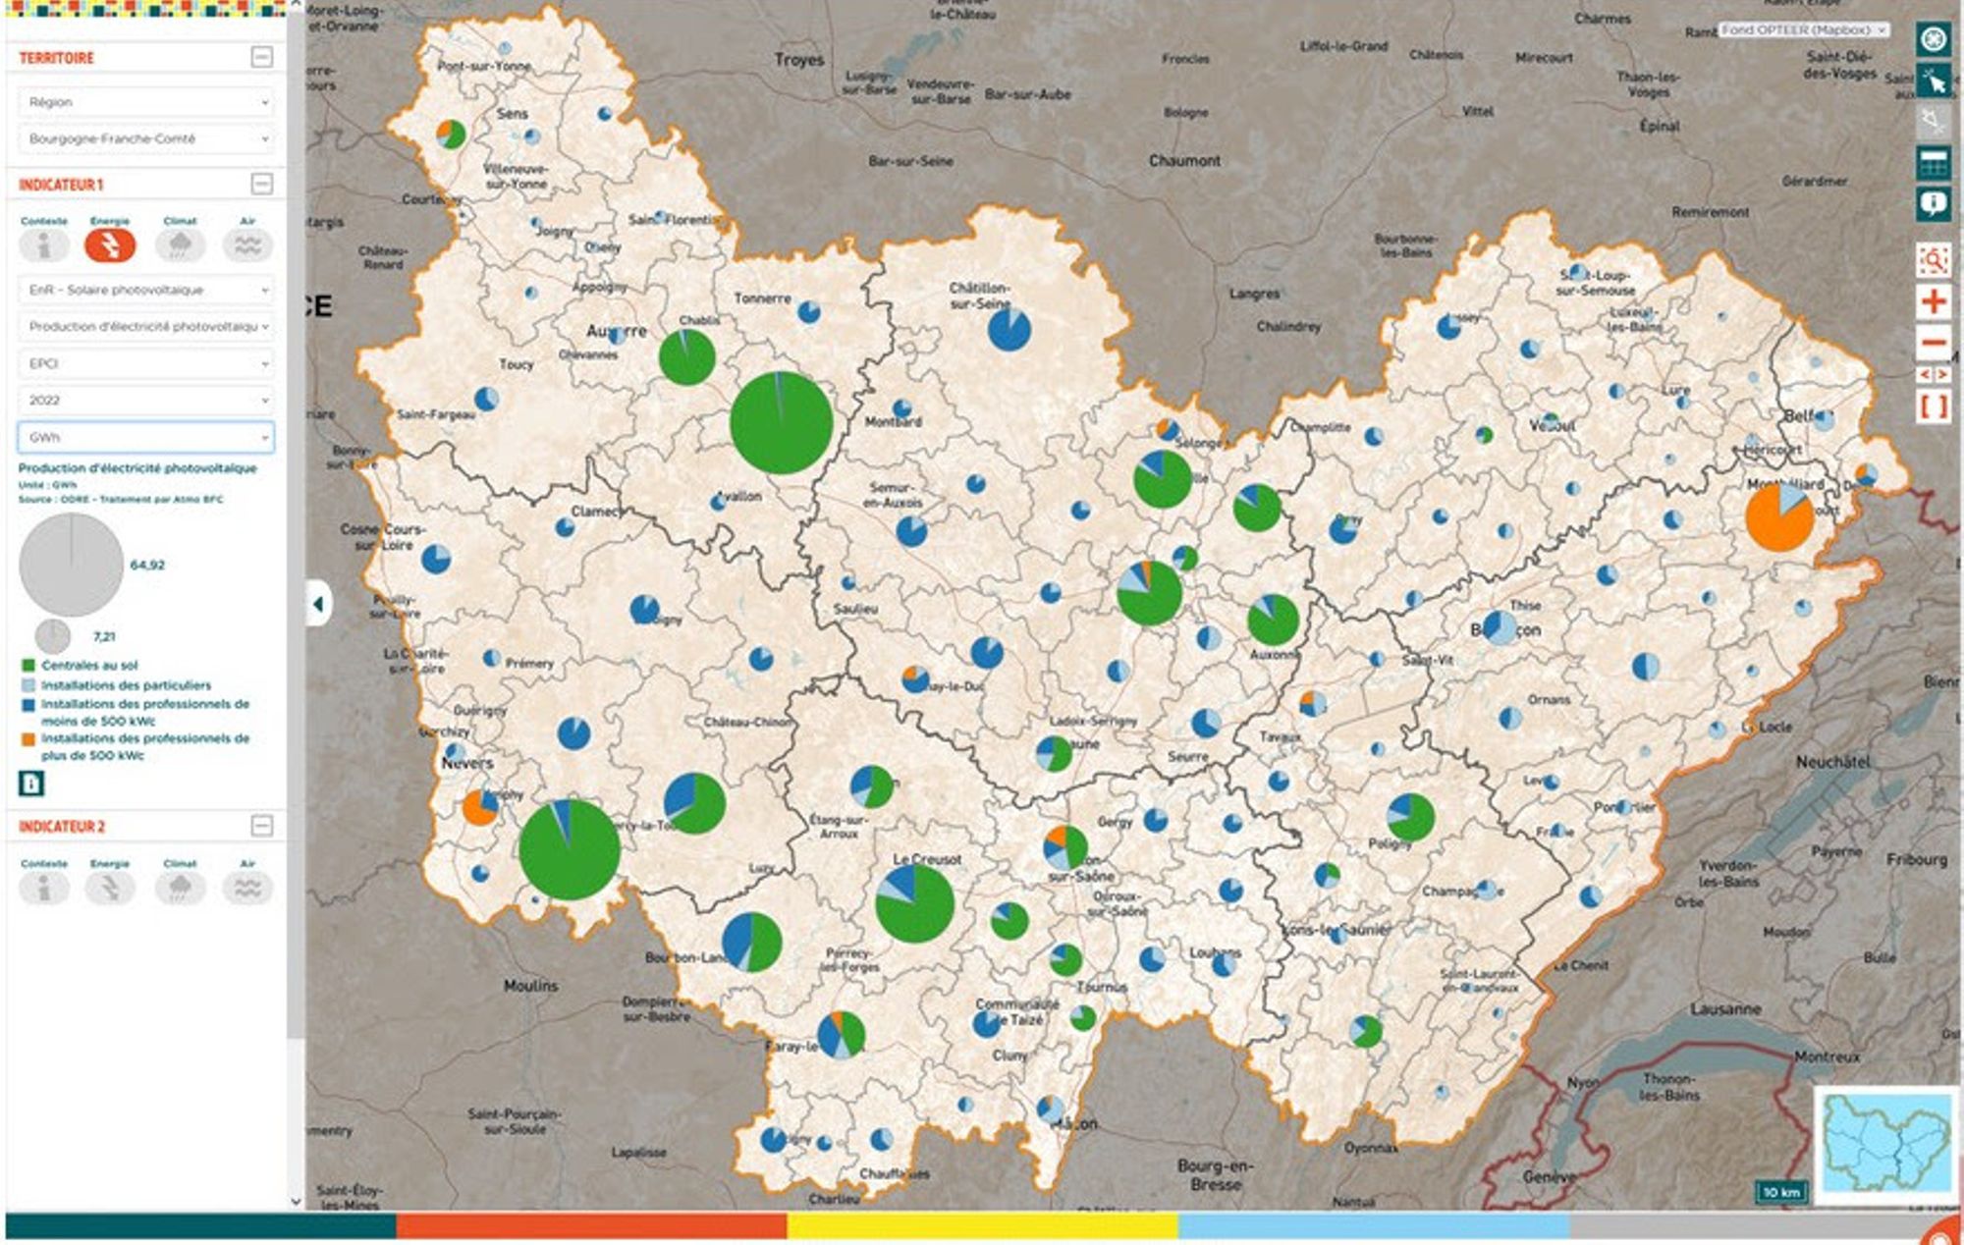Zoom out with the minus button

tap(1933, 343)
